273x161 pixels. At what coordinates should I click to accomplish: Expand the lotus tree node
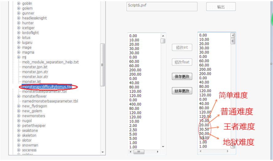click(19, 38)
